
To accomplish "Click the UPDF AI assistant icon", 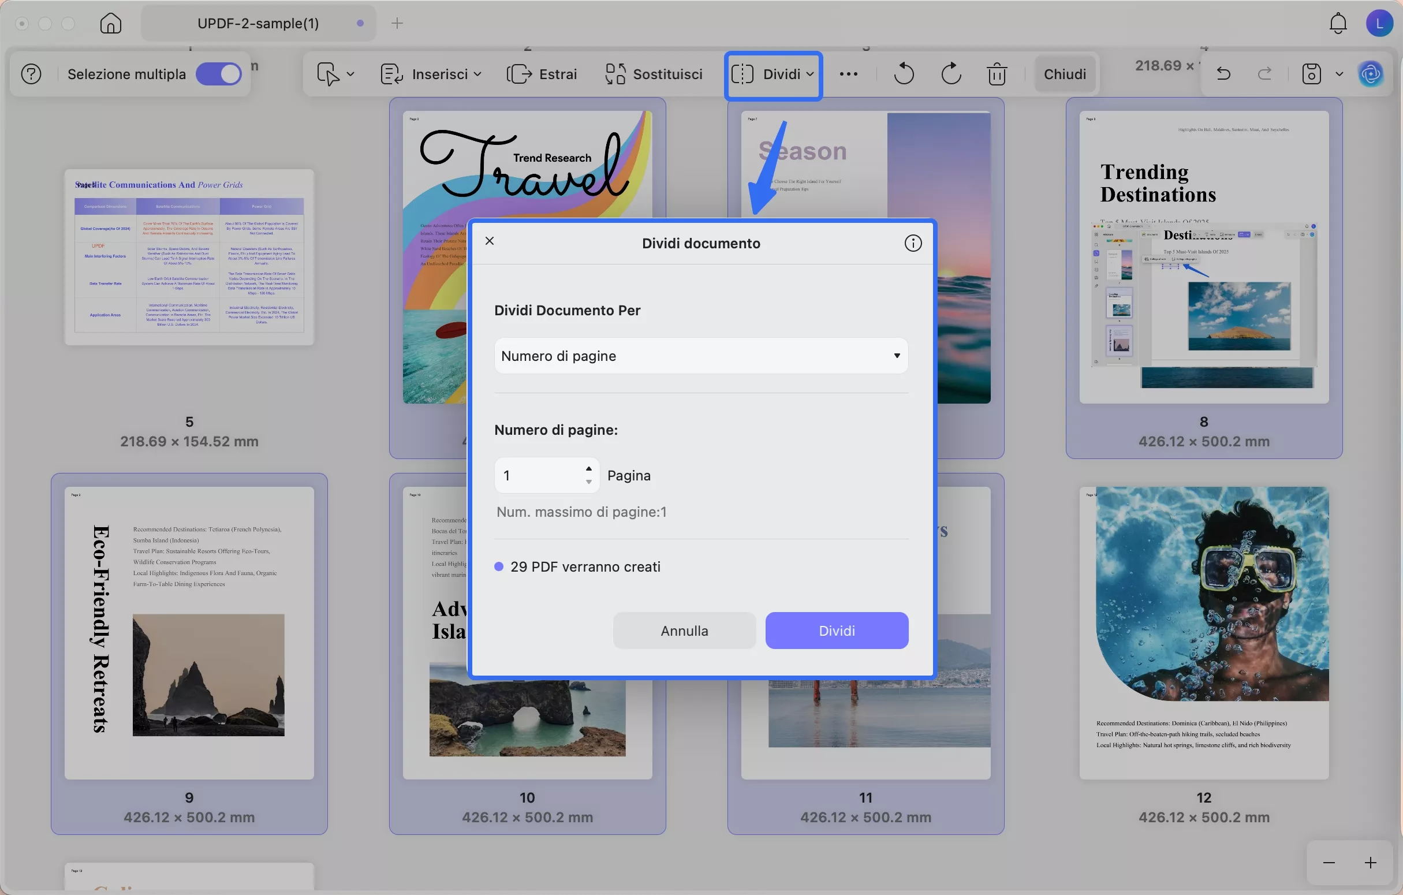I will point(1370,74).
